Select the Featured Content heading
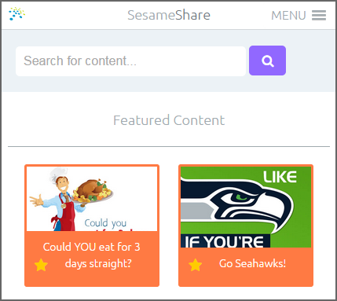The height and width of the screenshot is (301, 337). (169, 120)
